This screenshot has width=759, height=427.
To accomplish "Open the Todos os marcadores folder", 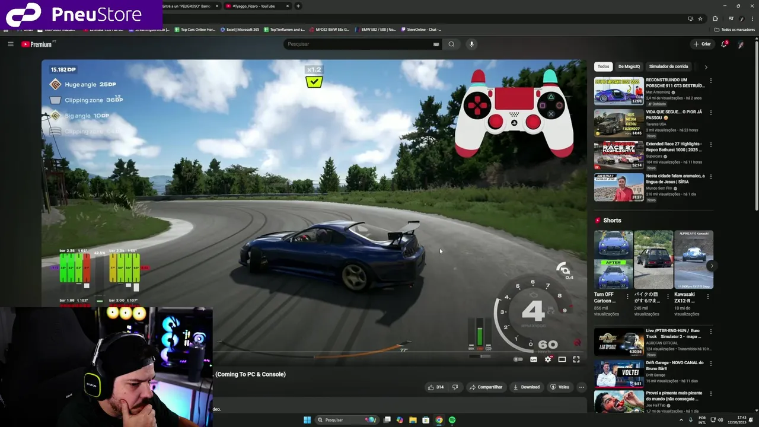I will tap(735, 29).
